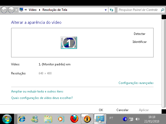Image resolution: width=166 pixels, height=124 pixels.
Task: Open Windows Live Messenger taskbar icon
Action: [34, 119]
